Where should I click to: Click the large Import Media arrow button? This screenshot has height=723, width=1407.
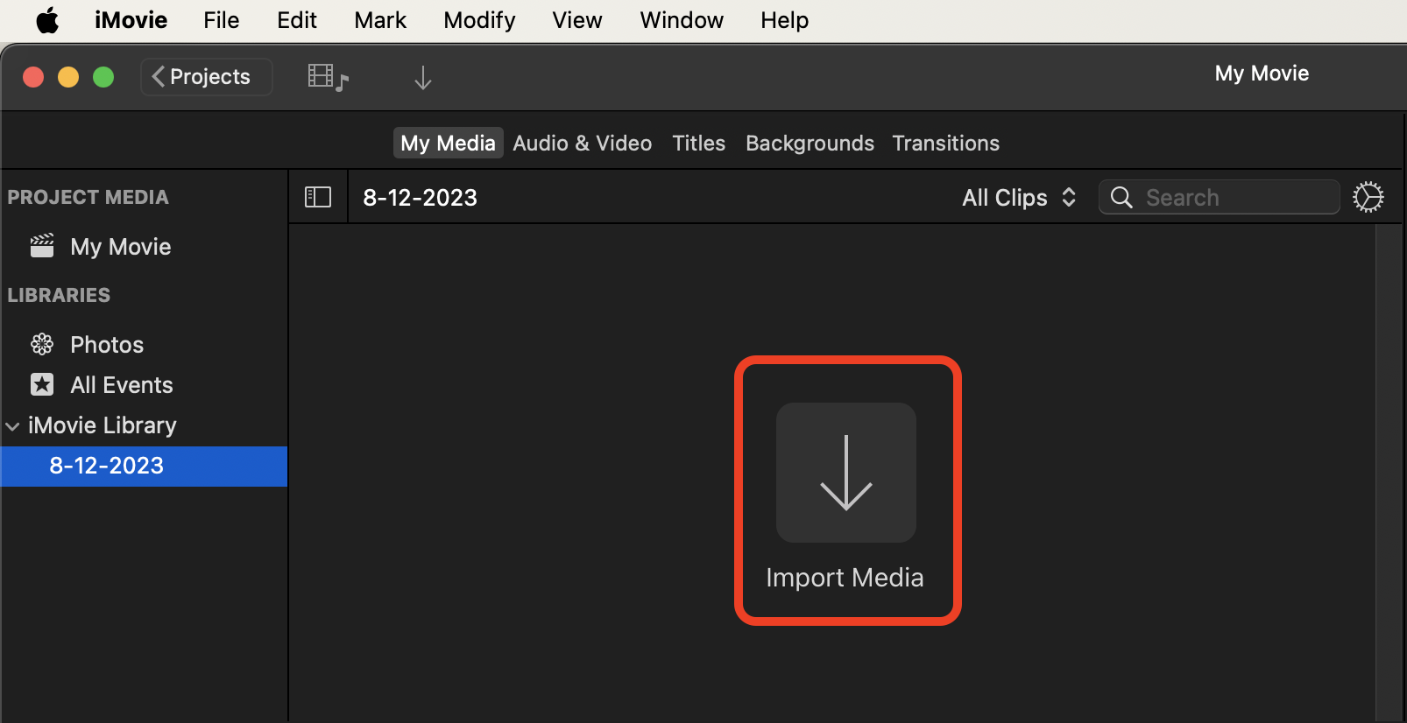[x=846, y=473]
